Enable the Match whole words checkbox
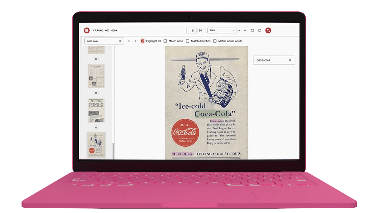Viewport: 378px width, 213px height. (215, 41)
